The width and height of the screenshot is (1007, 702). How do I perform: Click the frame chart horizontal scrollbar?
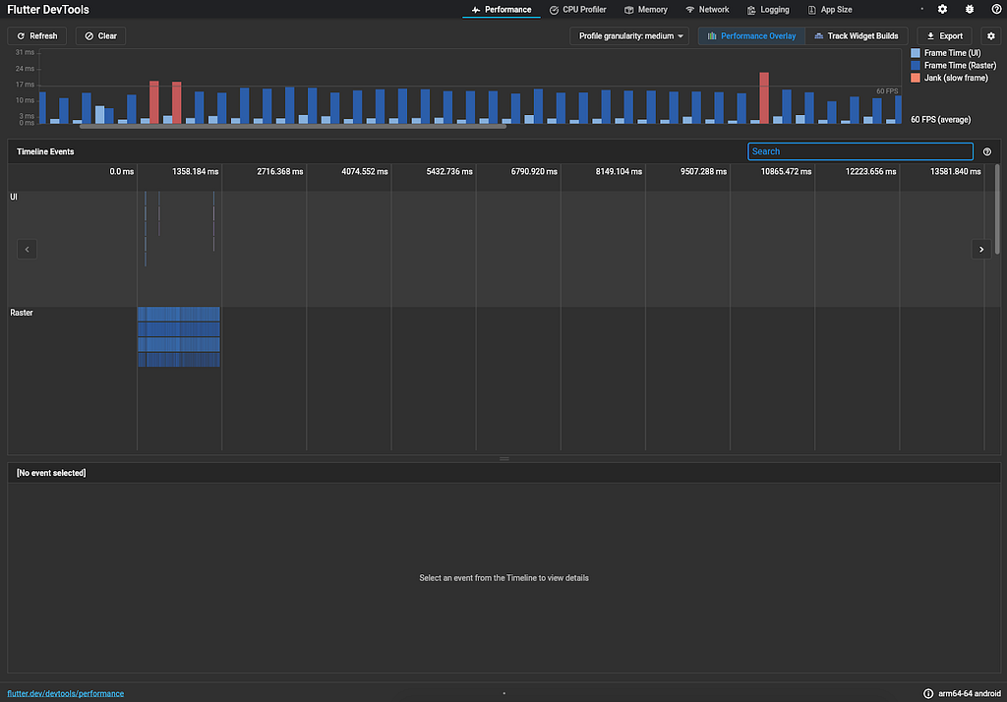(x=293, y=127)
